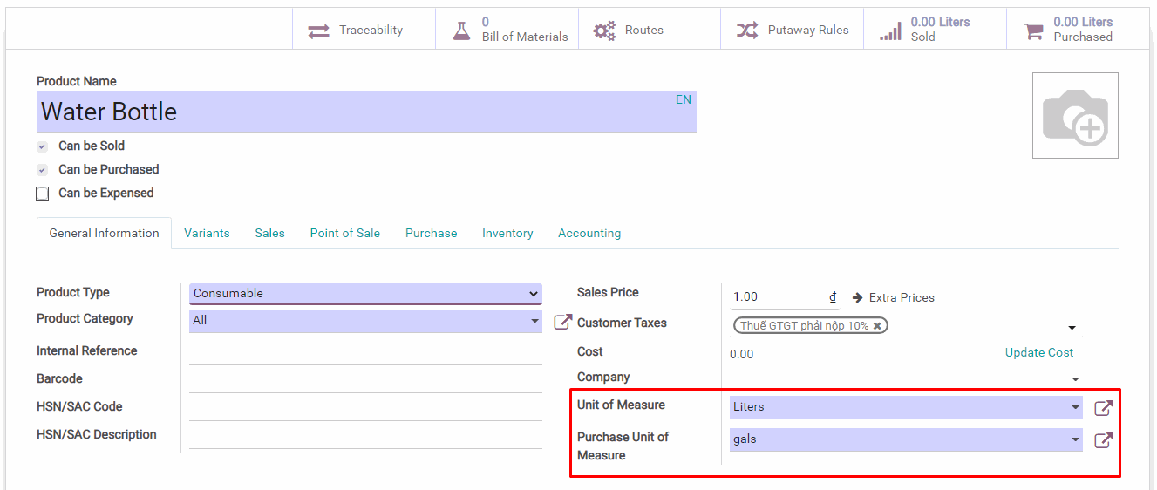This screenshot has height=490, width=1157.
Task: Click the Update Cost link
Action: pos(1038,353)
